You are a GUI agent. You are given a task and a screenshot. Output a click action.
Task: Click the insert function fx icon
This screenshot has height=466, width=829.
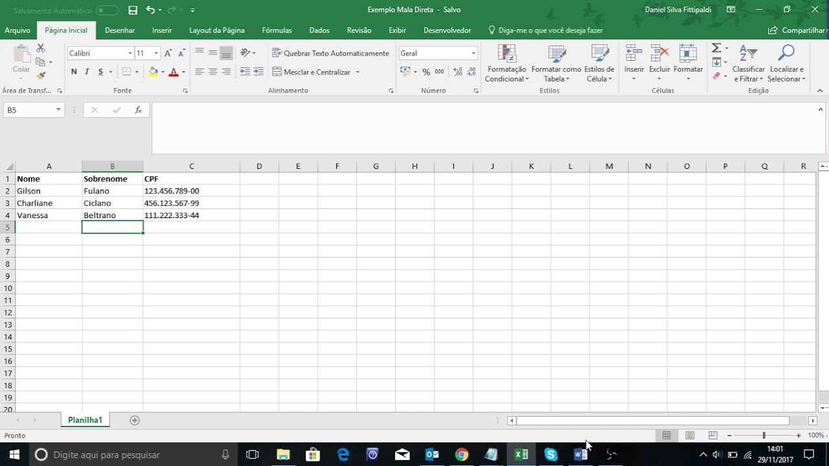[138, 110]
